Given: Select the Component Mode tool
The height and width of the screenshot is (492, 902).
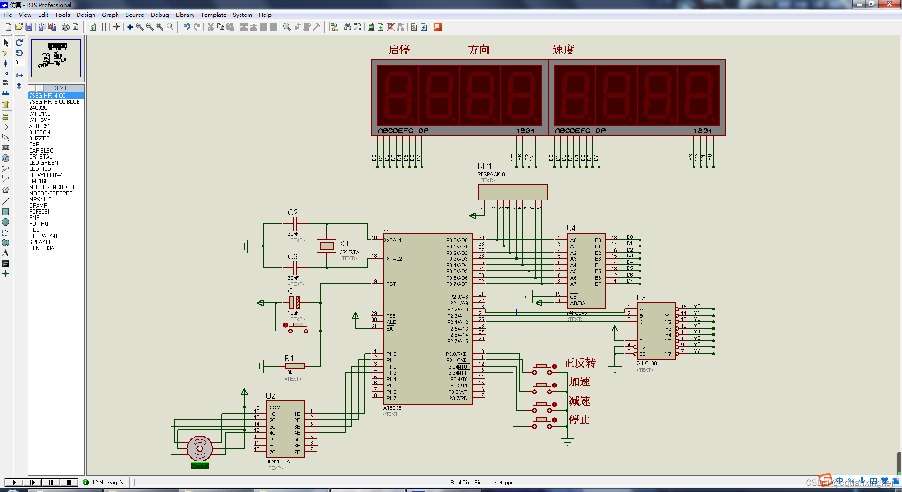Looking at the screenshot, I should [6, 53].
